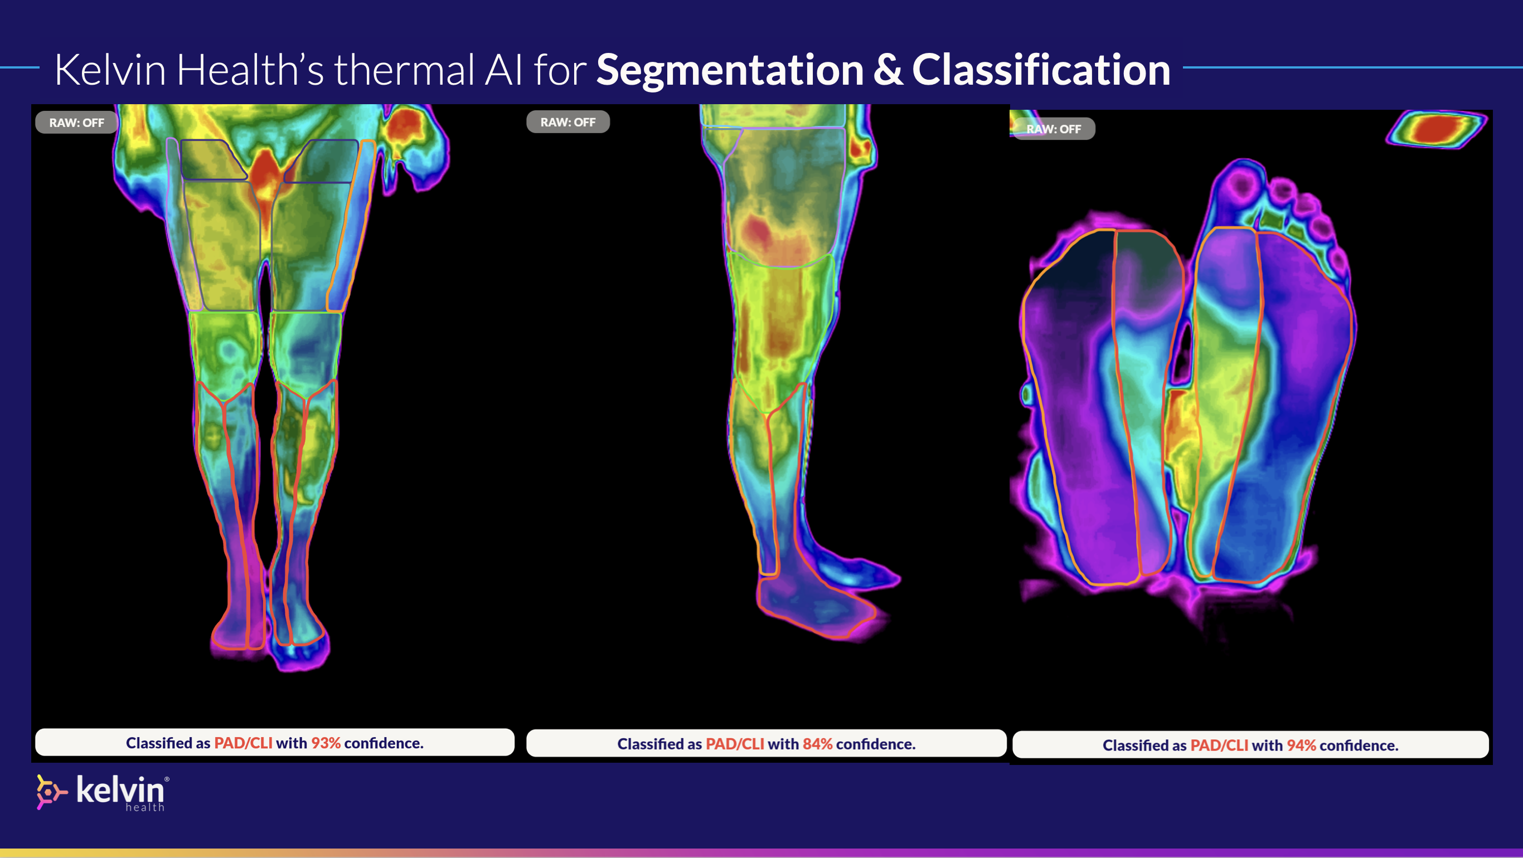
Task: Click the PAD/CLI label under front legs image
Action: pyautogui.click(x=243, y=743)
